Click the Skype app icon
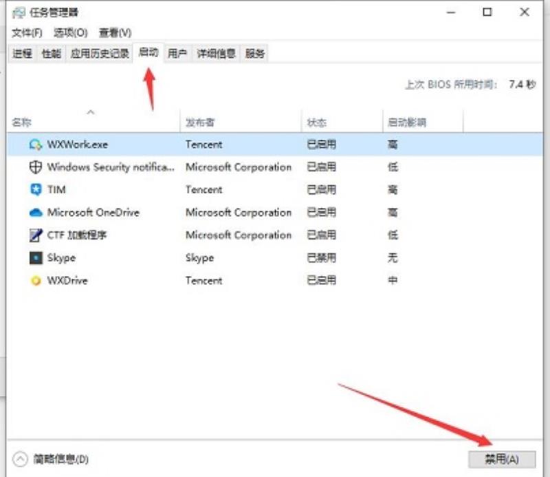This screenshot has width=550, height=477. click(x=36, y=258)
